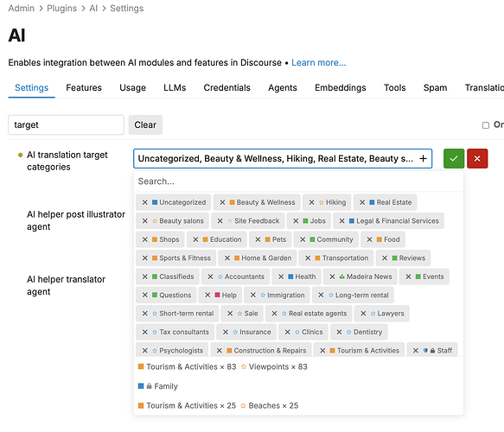The height and width of the screenshot is (432, 504).
Task: Remove Madeira News from selection
Action: point(332,276)
